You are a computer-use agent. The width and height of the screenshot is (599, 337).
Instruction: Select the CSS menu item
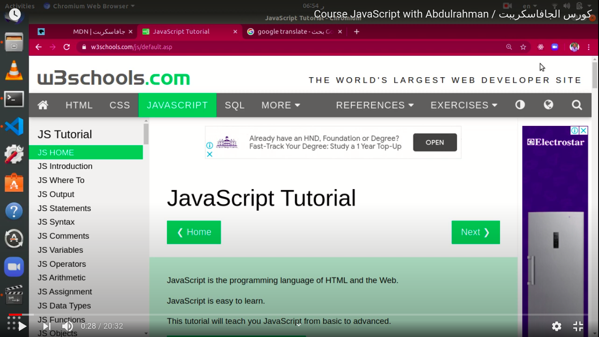pos(120,105)
